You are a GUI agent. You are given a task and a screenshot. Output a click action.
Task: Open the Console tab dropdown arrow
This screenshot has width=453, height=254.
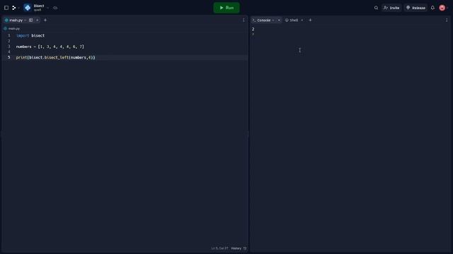tap(273, 20)
